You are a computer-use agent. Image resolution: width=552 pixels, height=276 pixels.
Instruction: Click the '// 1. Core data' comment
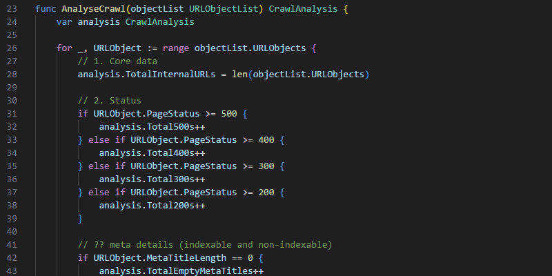click(117, 61)
